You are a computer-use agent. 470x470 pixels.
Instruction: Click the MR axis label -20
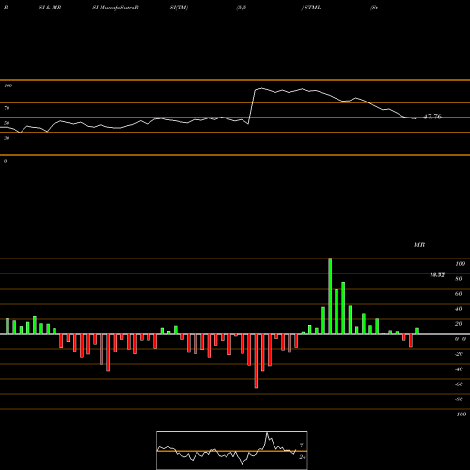459,354
